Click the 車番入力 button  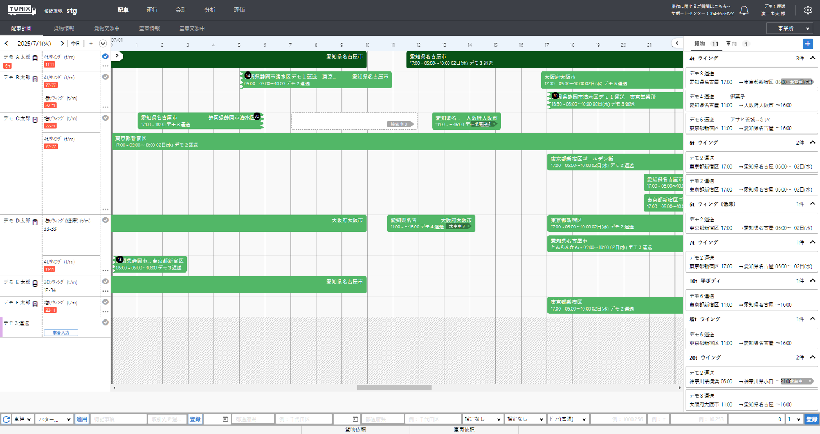click(x=61, y=332)
